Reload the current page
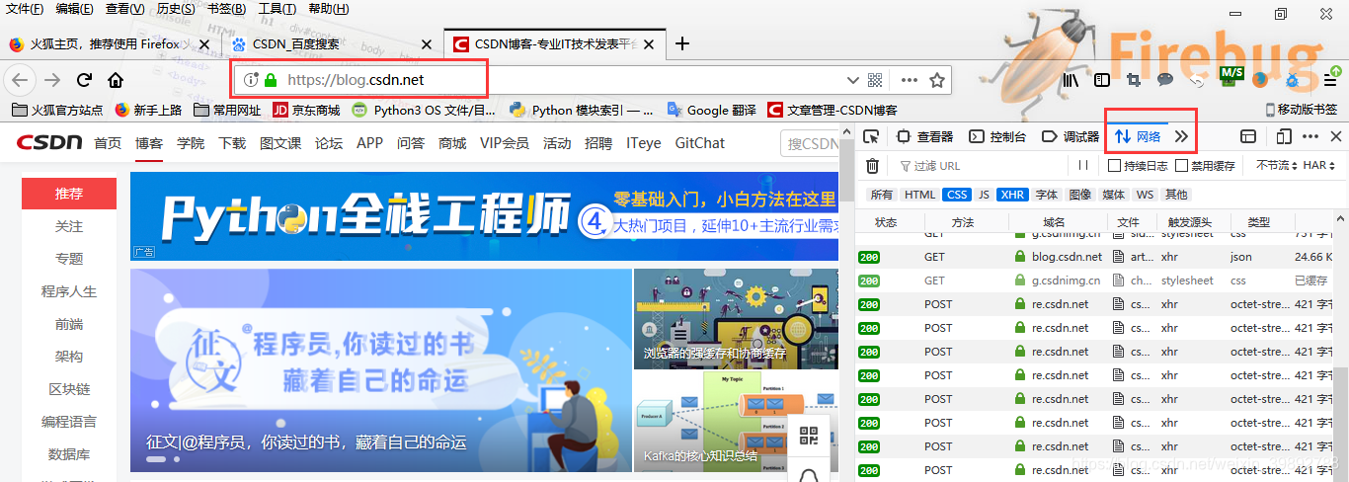 (85, 80)
